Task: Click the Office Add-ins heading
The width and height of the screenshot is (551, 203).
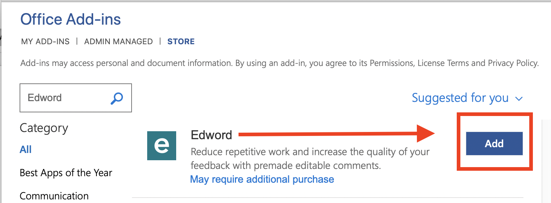Action: pyautogui.click(x=70, y=19)
